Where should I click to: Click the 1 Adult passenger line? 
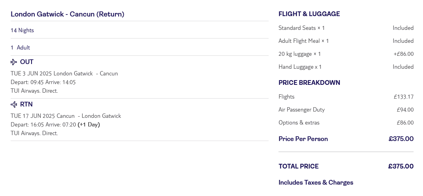20,48
